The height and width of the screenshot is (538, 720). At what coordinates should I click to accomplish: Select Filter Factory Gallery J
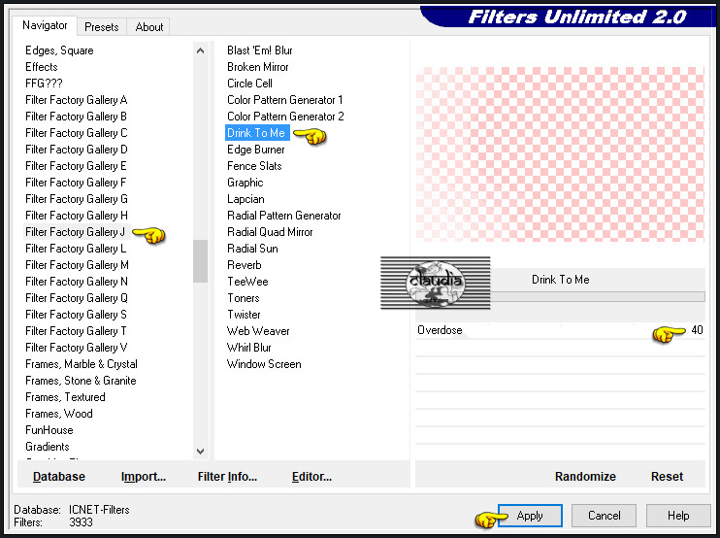(75, 232)
